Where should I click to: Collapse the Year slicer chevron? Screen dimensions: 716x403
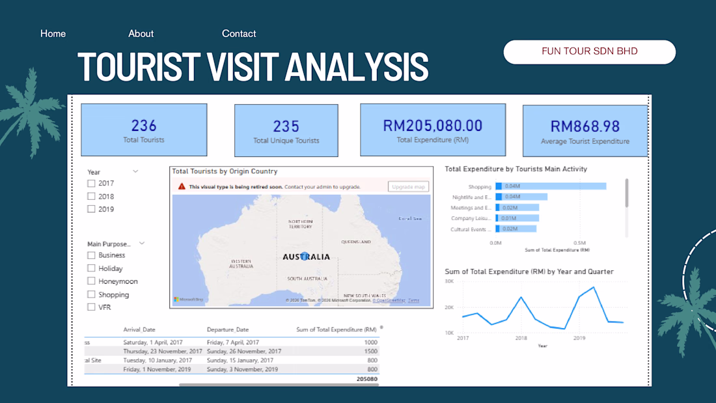click(135, 171)
